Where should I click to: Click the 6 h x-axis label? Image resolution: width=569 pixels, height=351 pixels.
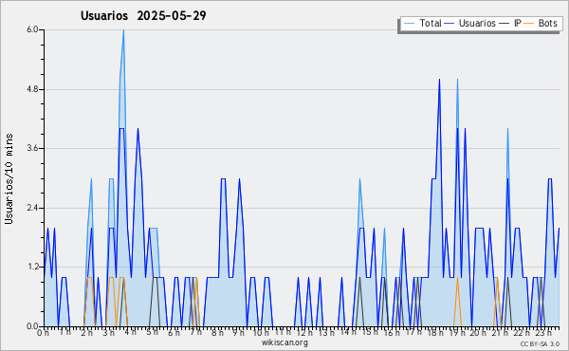[x=174, y=332]
